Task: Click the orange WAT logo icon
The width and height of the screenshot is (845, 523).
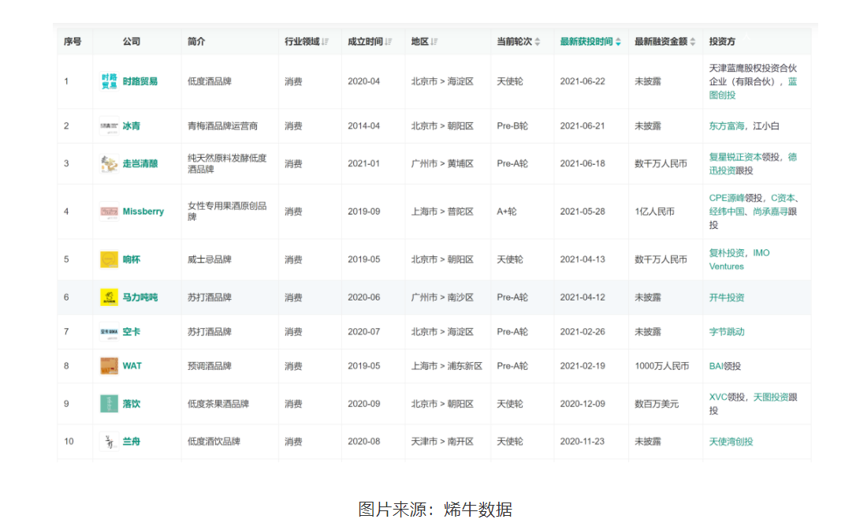Action: pos(109,366)
